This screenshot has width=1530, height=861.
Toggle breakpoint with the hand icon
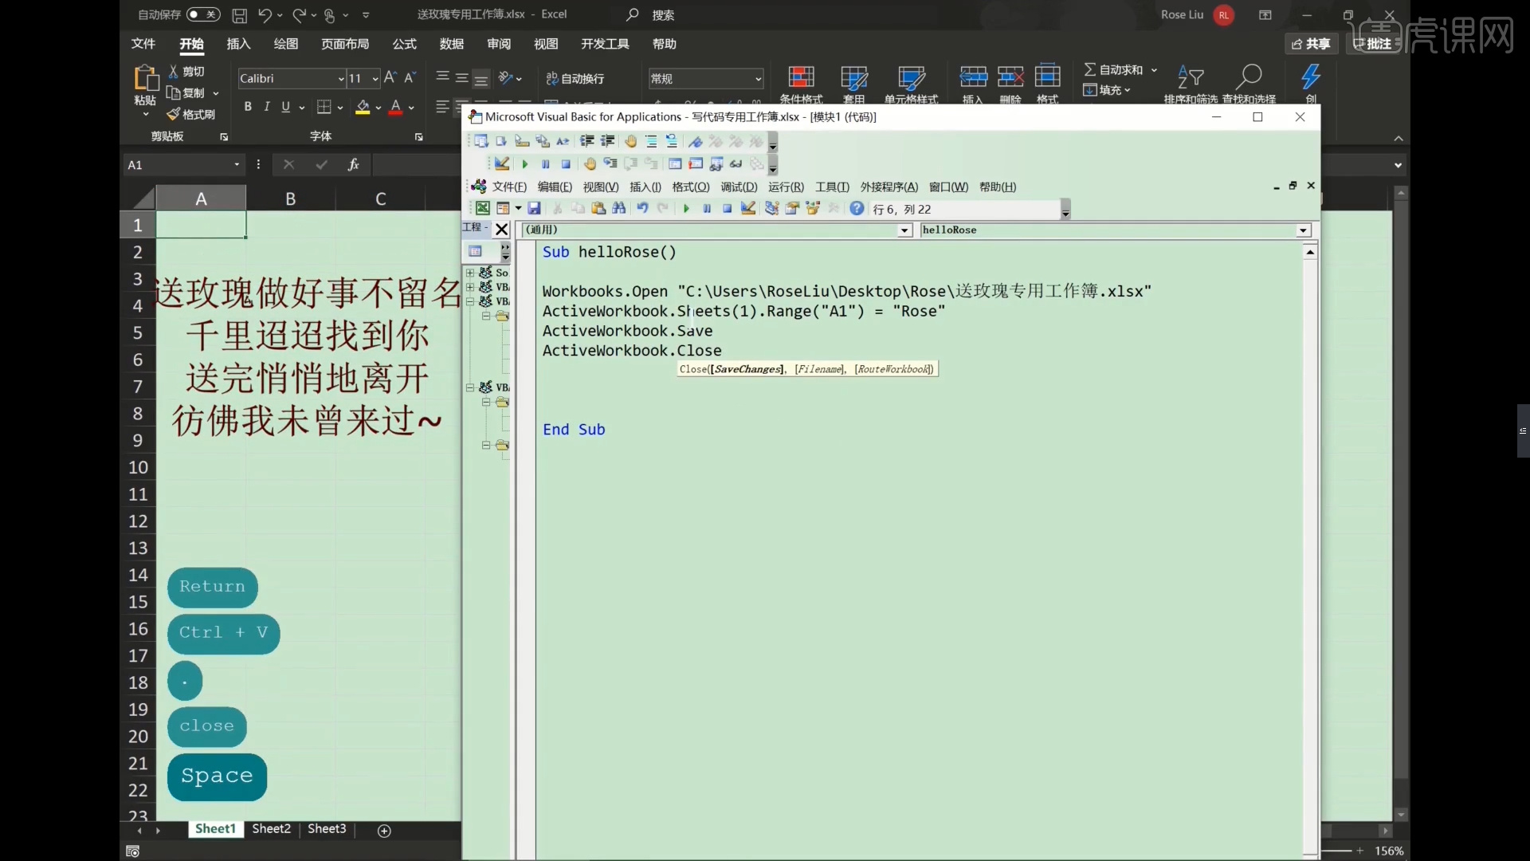point(590,164)
